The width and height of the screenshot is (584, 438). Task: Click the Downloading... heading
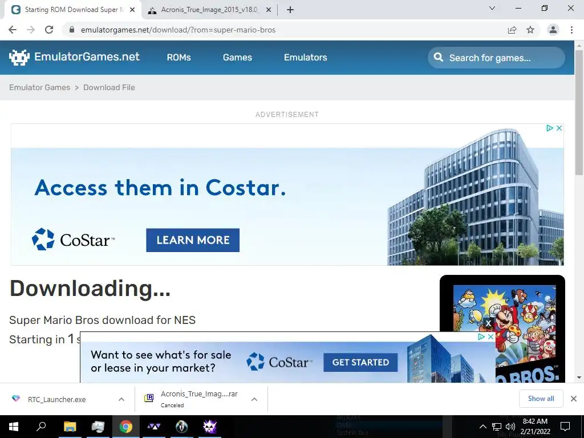90,288
